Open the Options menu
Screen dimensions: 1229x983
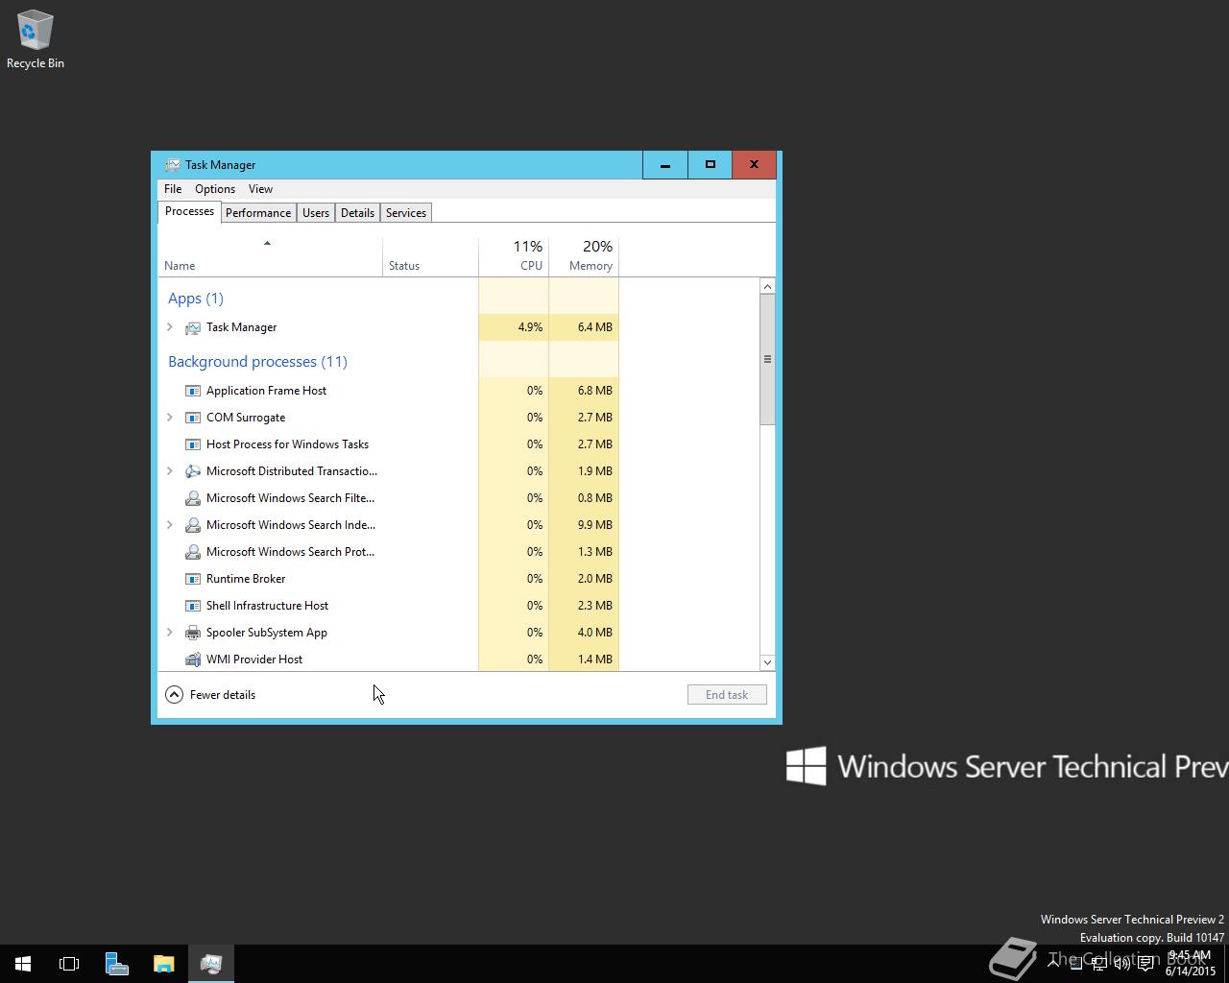pos(215,189)
